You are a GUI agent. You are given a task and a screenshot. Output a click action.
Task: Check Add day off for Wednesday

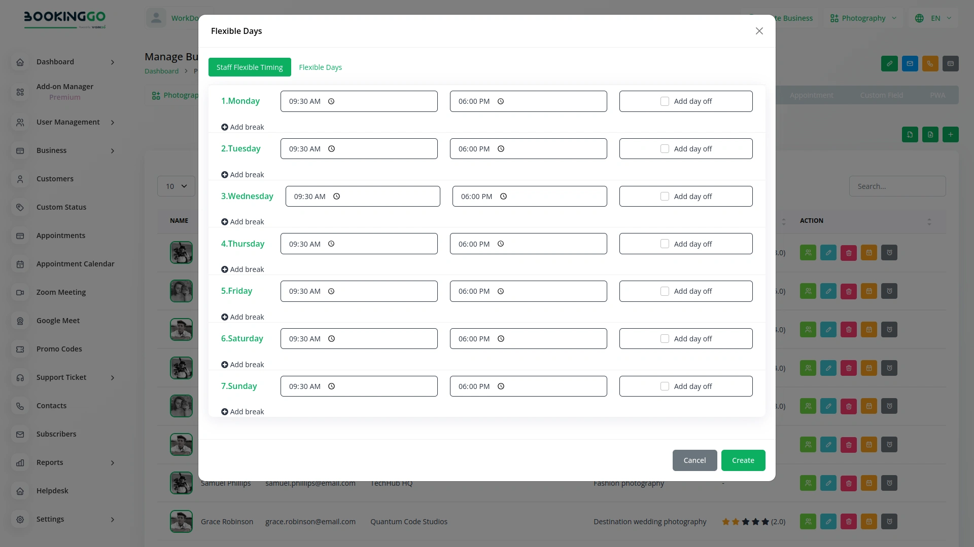(665, 196)
